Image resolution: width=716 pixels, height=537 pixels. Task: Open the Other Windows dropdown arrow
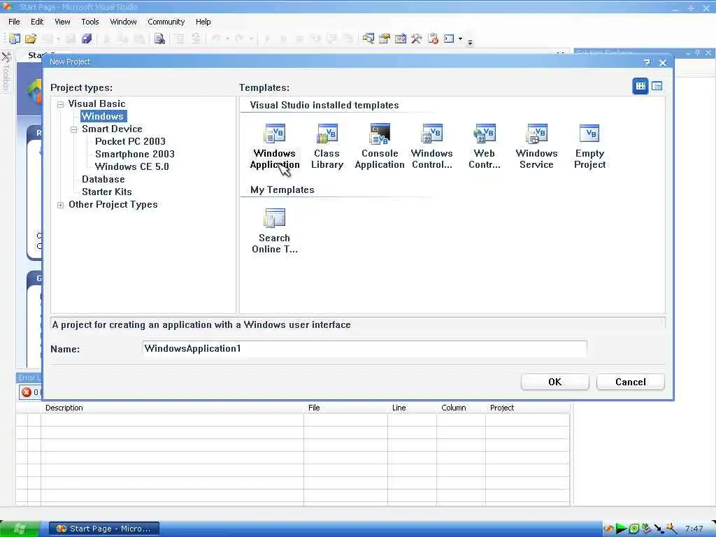[x=460, y=39]
